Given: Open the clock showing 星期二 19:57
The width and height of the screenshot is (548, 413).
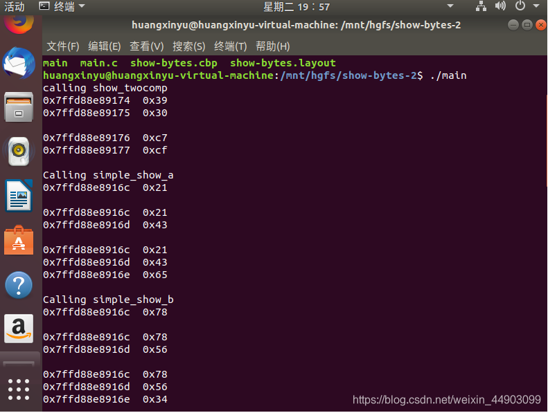Looking at the screenshot, I should tap(297, 7).
